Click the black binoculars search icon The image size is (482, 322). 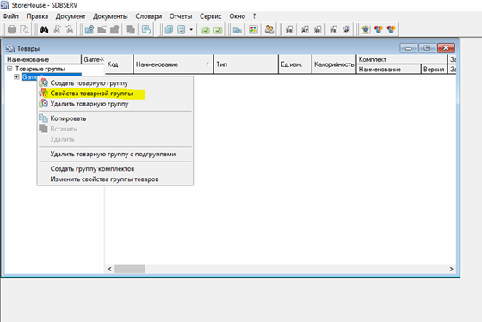pyautogui.click(x=44, y=29)
